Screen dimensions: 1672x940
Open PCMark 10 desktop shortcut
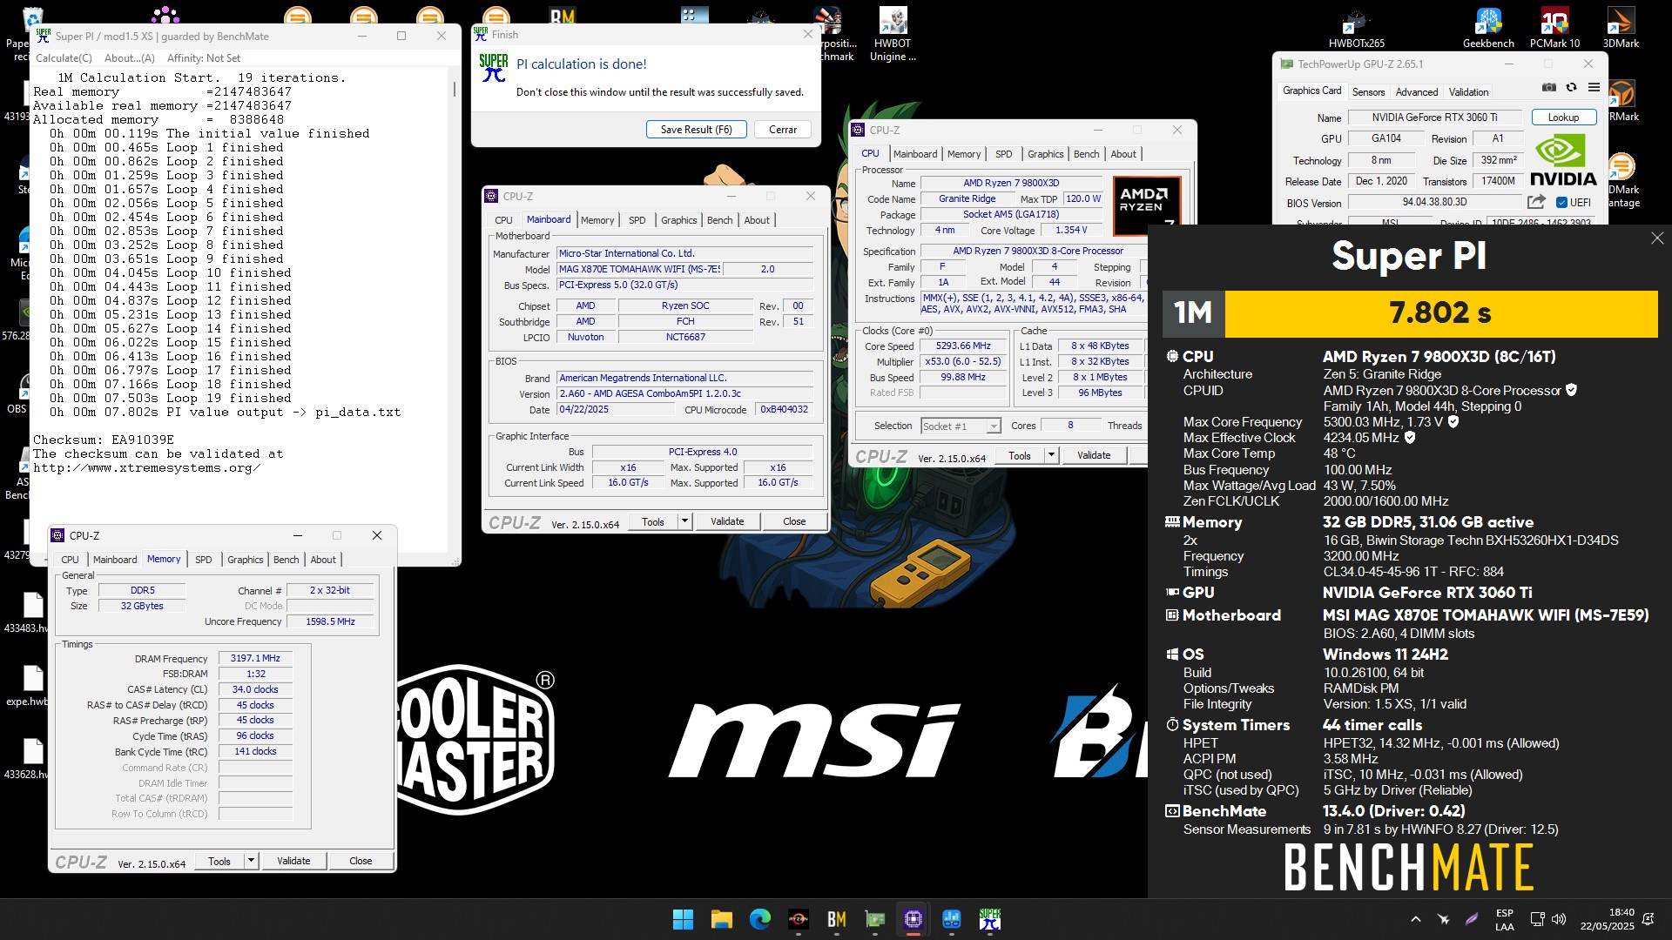point(1554,26)
